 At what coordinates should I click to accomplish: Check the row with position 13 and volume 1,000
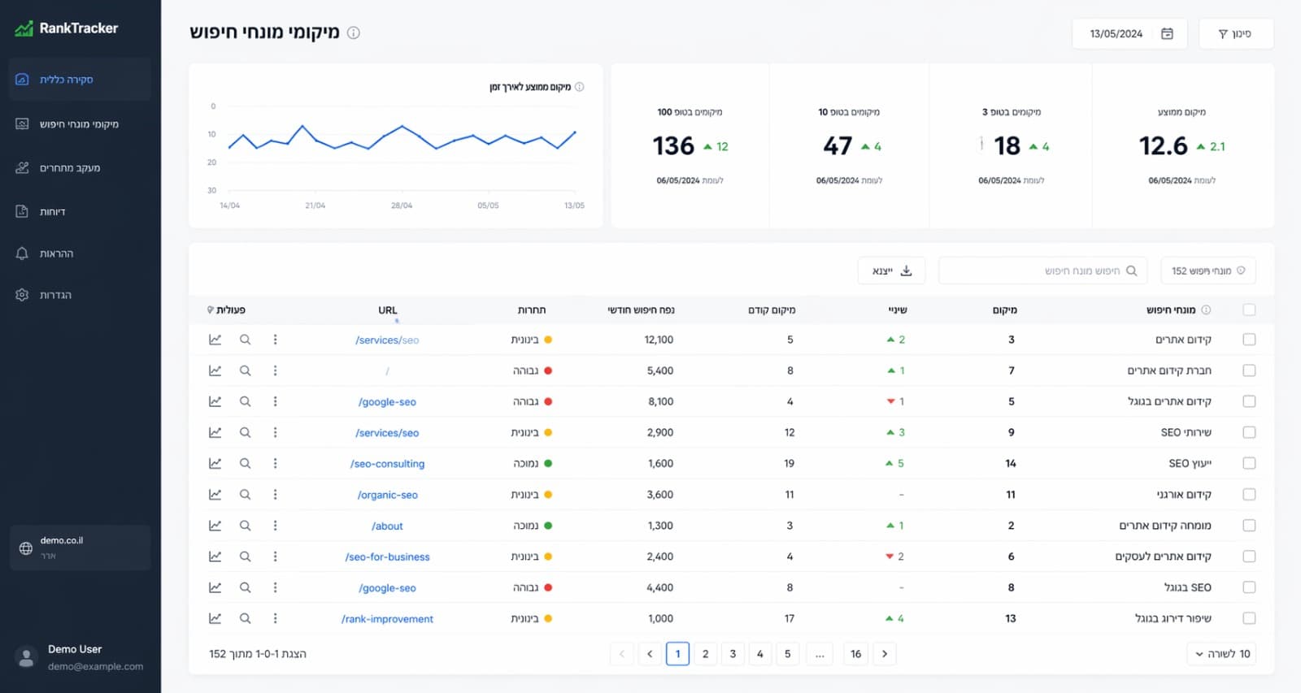[1249, 618]
